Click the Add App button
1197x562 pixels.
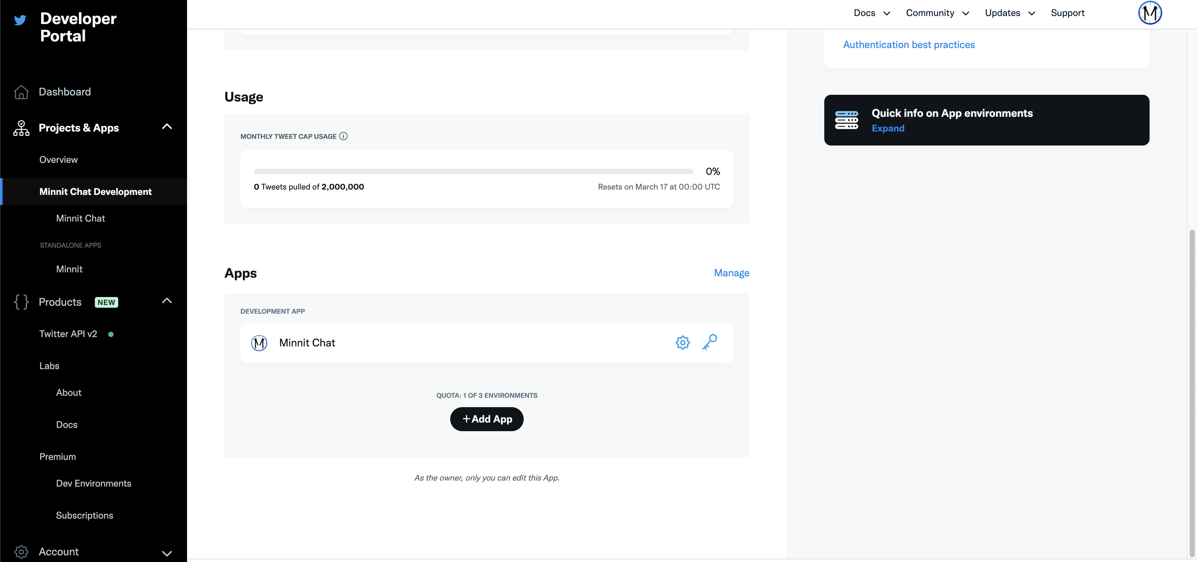487,418
